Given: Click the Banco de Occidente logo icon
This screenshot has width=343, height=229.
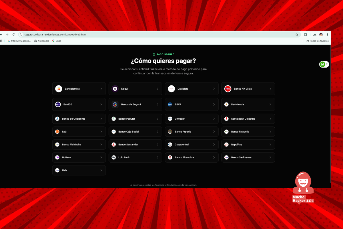Looking at the screenshot, I should point(57,119).
